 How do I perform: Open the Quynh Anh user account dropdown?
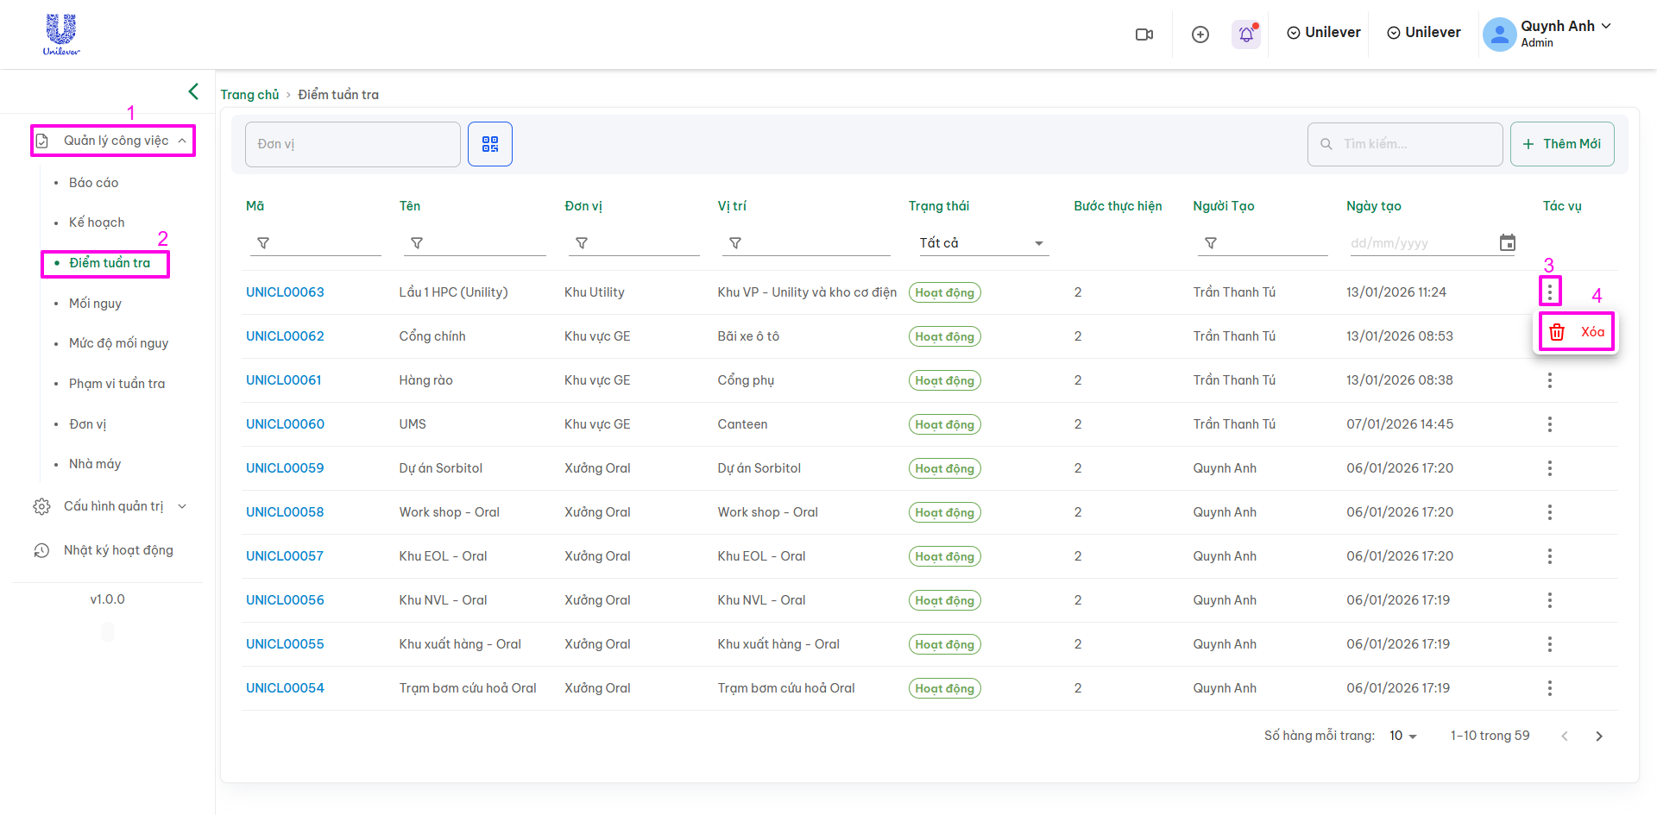1547,34
